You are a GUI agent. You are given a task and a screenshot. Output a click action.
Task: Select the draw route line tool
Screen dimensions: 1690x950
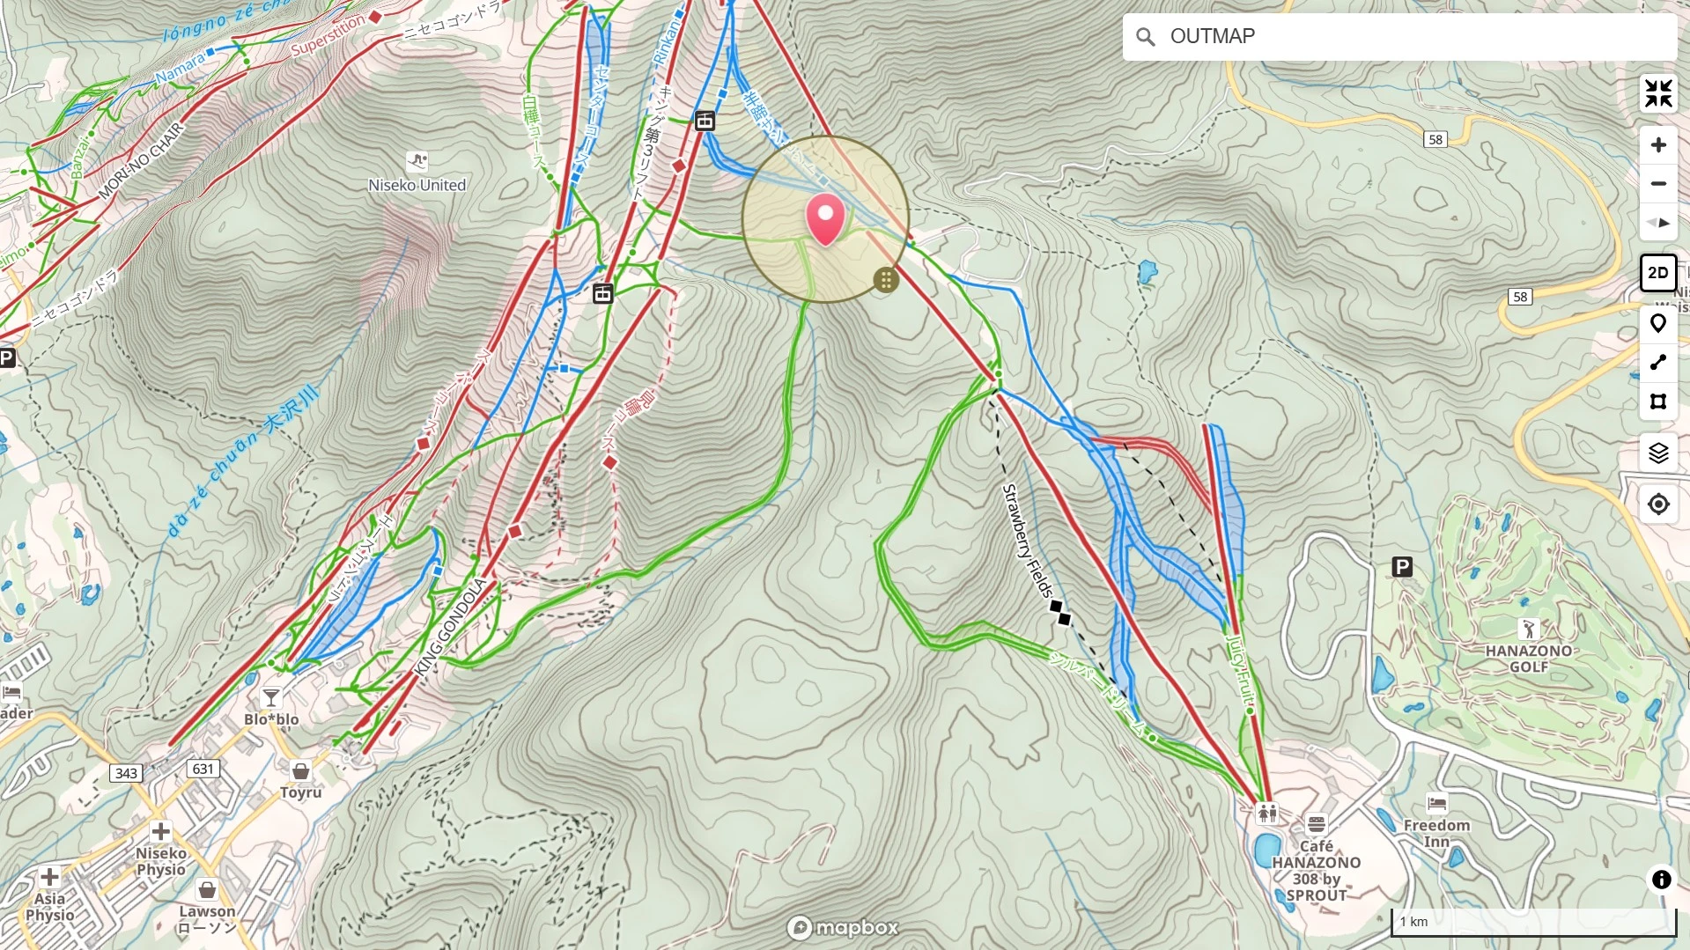point(1658,363)
